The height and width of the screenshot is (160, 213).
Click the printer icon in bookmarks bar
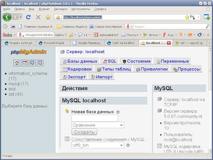click(13, 26)
